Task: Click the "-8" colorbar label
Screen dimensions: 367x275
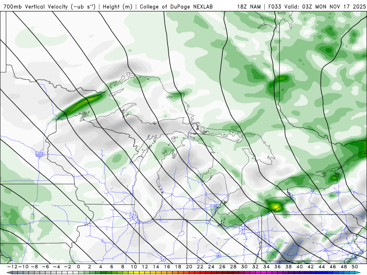Action: coord(34,267)
